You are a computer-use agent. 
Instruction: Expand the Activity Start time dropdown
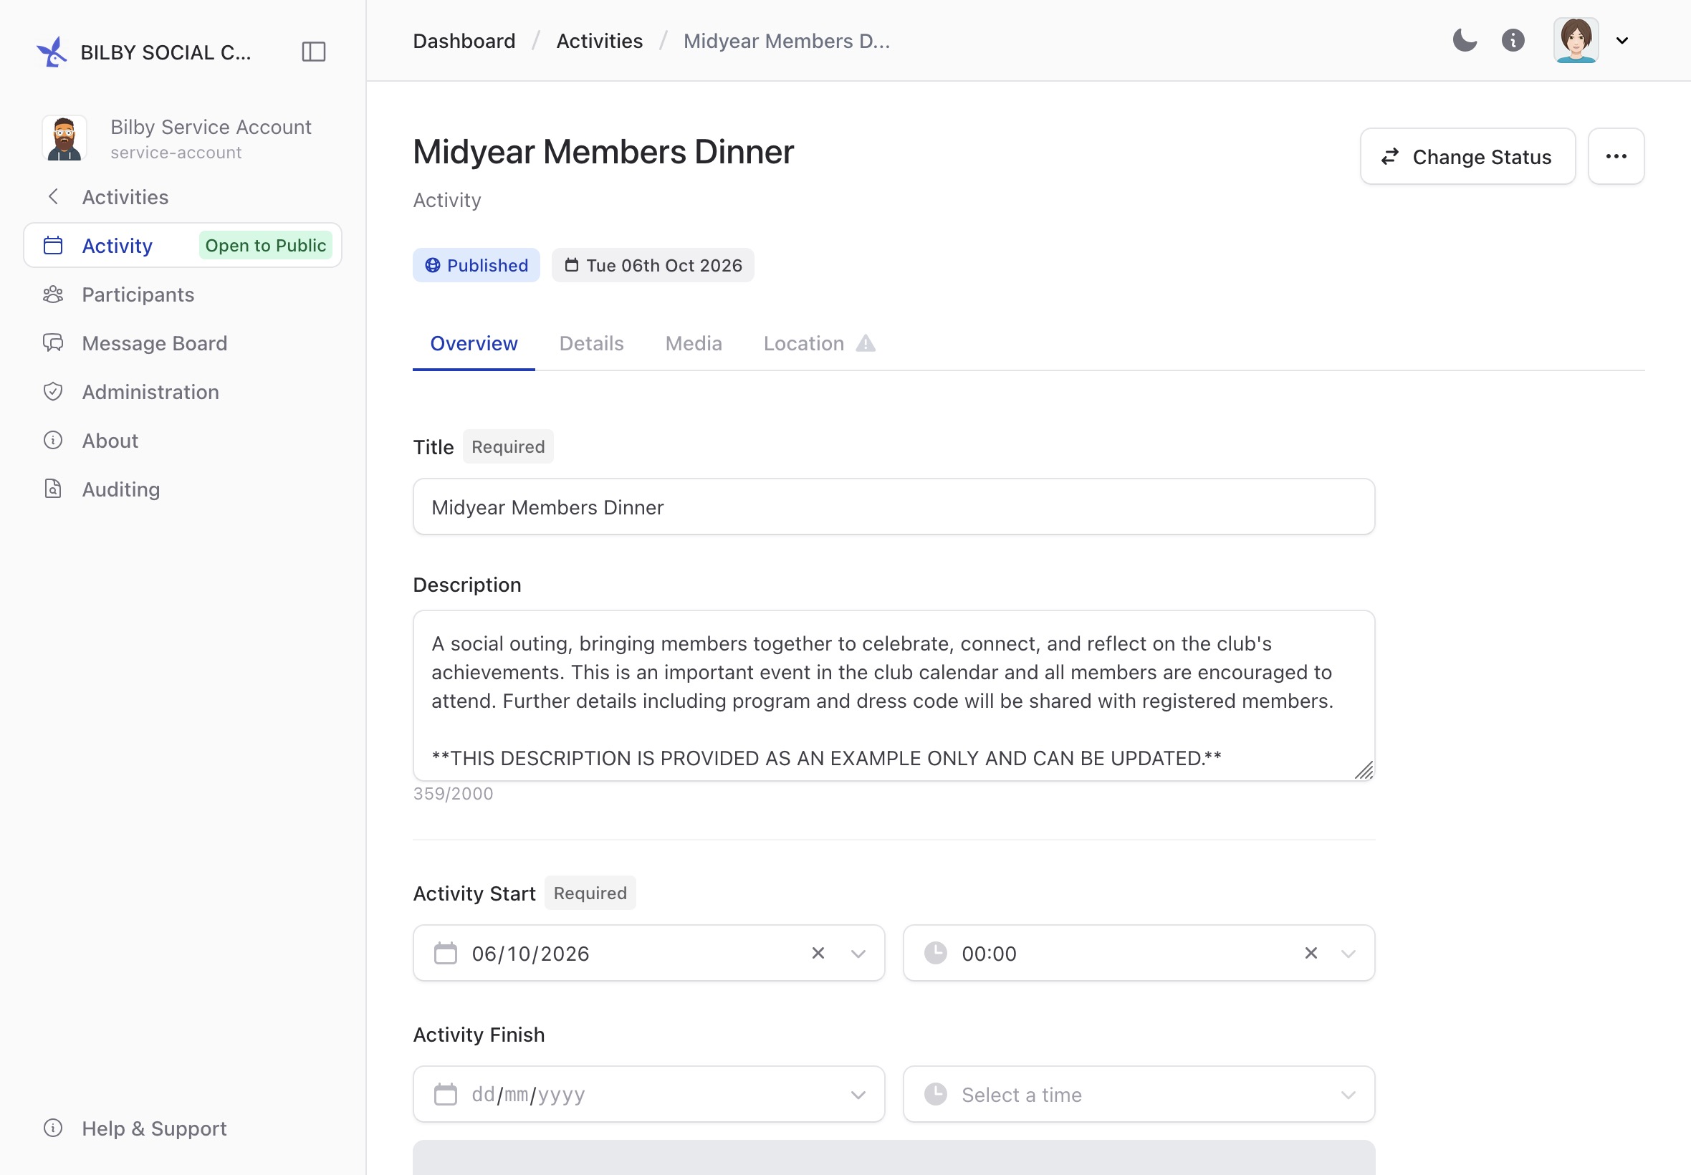click(x=1349, y=954)
